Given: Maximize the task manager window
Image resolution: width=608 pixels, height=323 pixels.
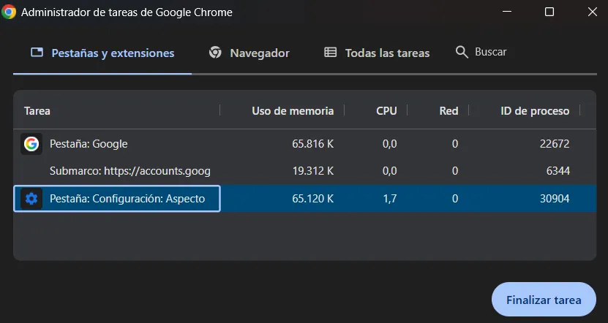Looking at the screenshot, I should [549, 12].
